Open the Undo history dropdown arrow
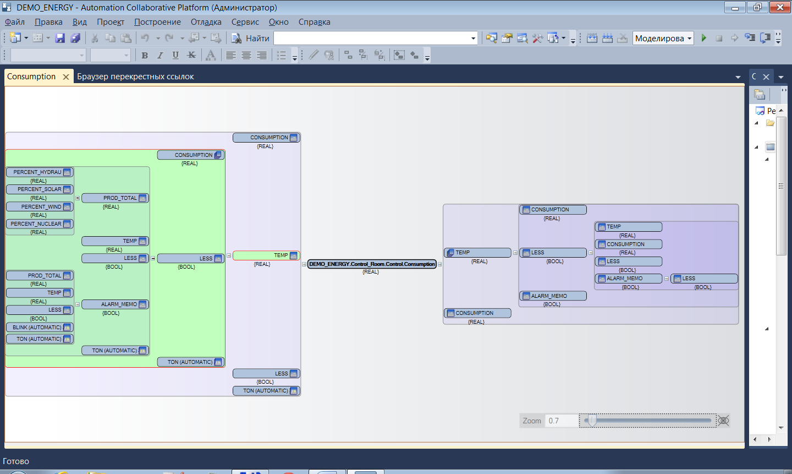Screen dimensions: 792x474 click(157, 38)
